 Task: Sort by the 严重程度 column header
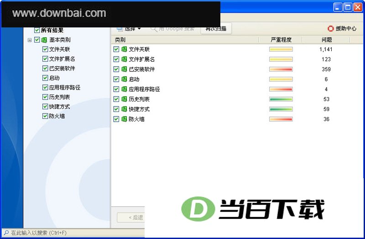(281, 40)
